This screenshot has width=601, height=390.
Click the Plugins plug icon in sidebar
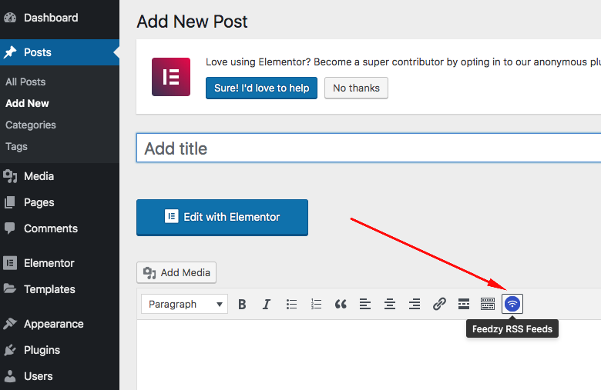[10, 350]
